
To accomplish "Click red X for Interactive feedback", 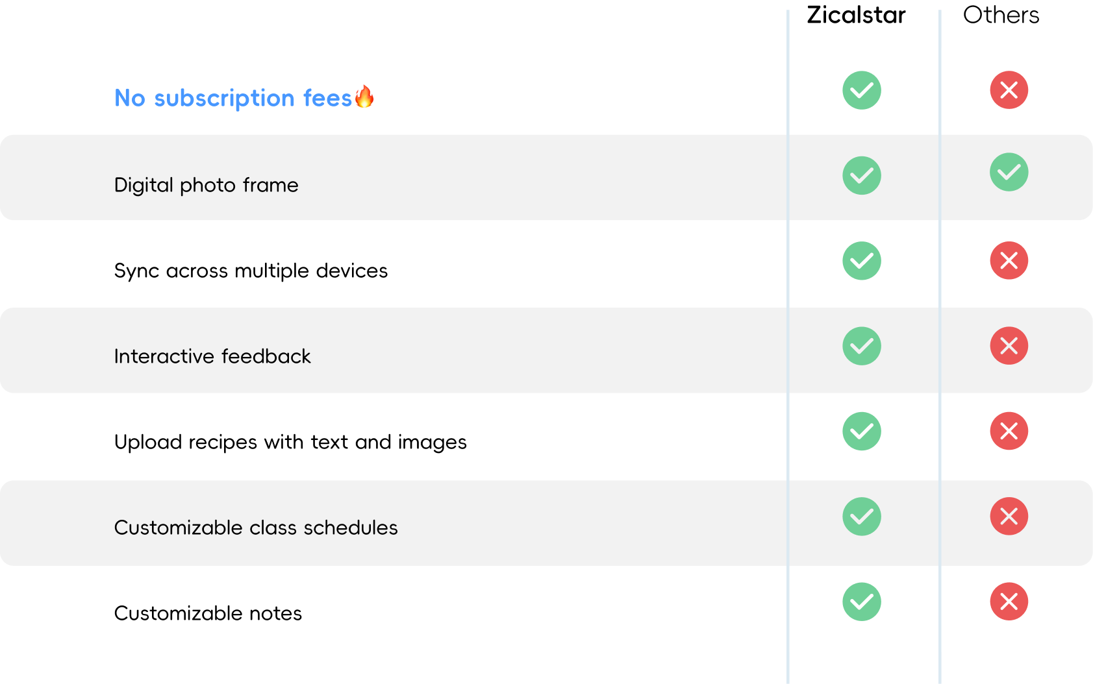I will click(1009, 346).
